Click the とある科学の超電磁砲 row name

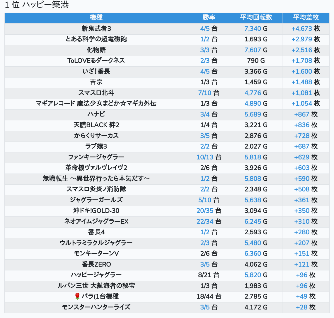tap(96, 39)
